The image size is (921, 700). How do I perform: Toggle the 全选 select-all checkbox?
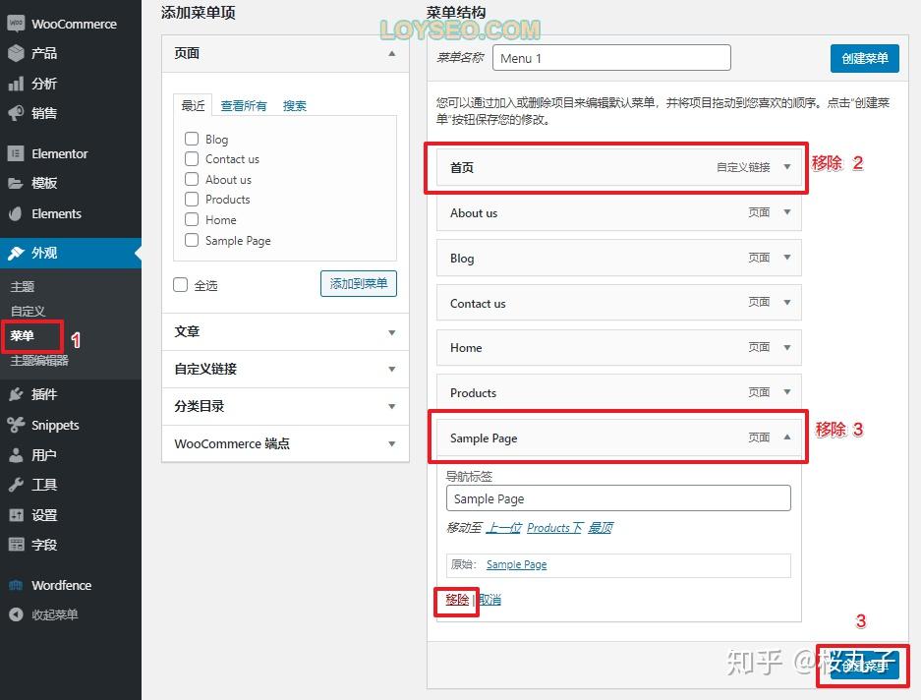click(x=180, y=285)
